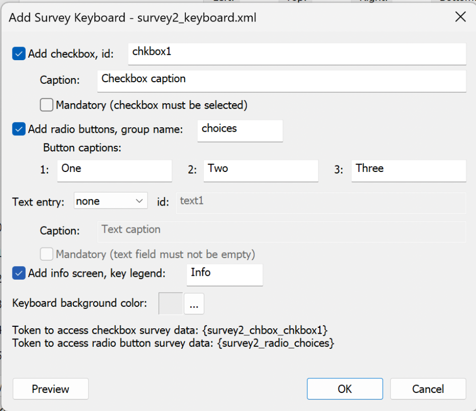Screen dimensions: 476x411
Task: Confirm with the OK button
Action: pyautogui.click(x=345, y=389)
